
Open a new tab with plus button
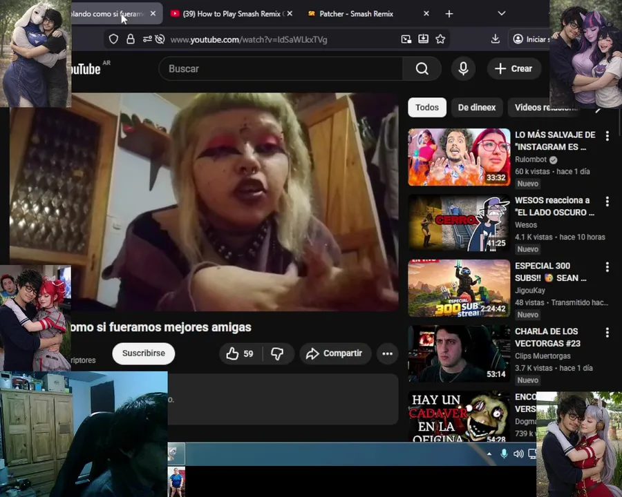tap(449, 14)
